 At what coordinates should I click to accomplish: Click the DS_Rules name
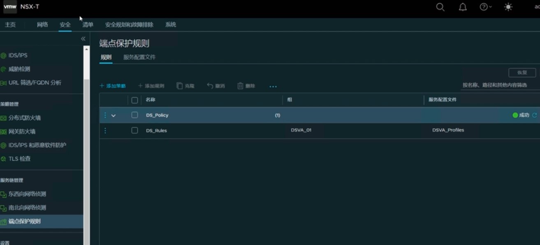156,130
